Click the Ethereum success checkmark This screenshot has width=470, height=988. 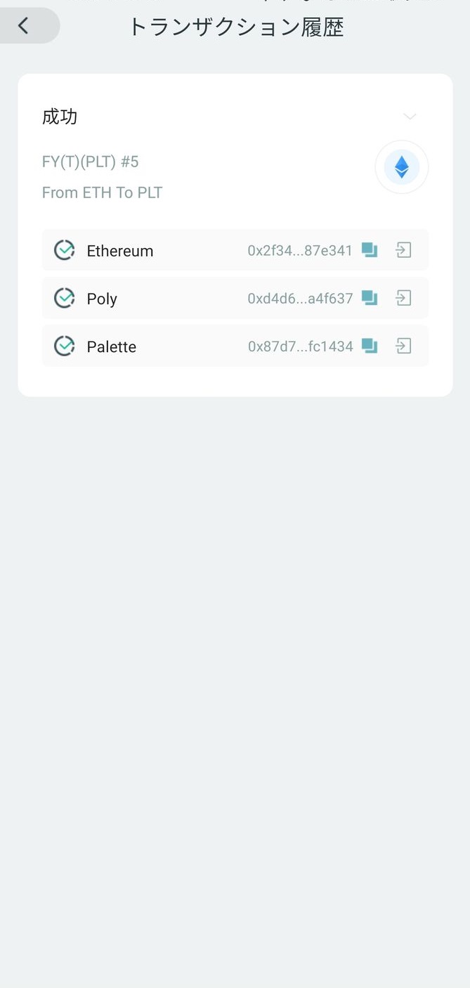pyautogui.click(x=64, y=249)
